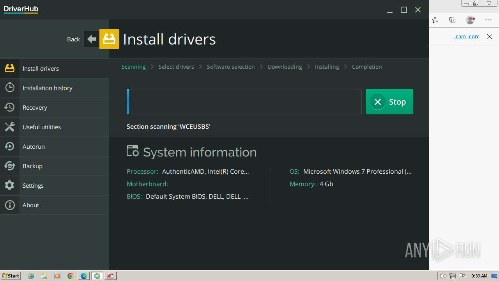Click the Action Center flag icon

pos(462,276)
